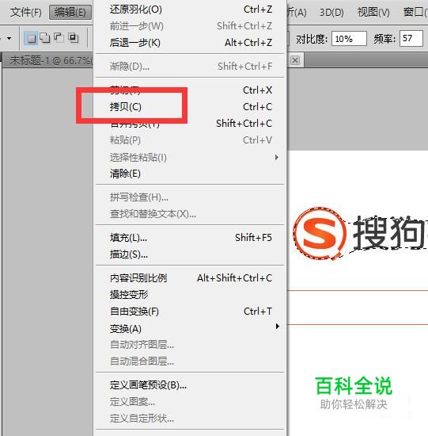
Task: Choose 拷贝(C) menu item
Action: tap(190, 107)
